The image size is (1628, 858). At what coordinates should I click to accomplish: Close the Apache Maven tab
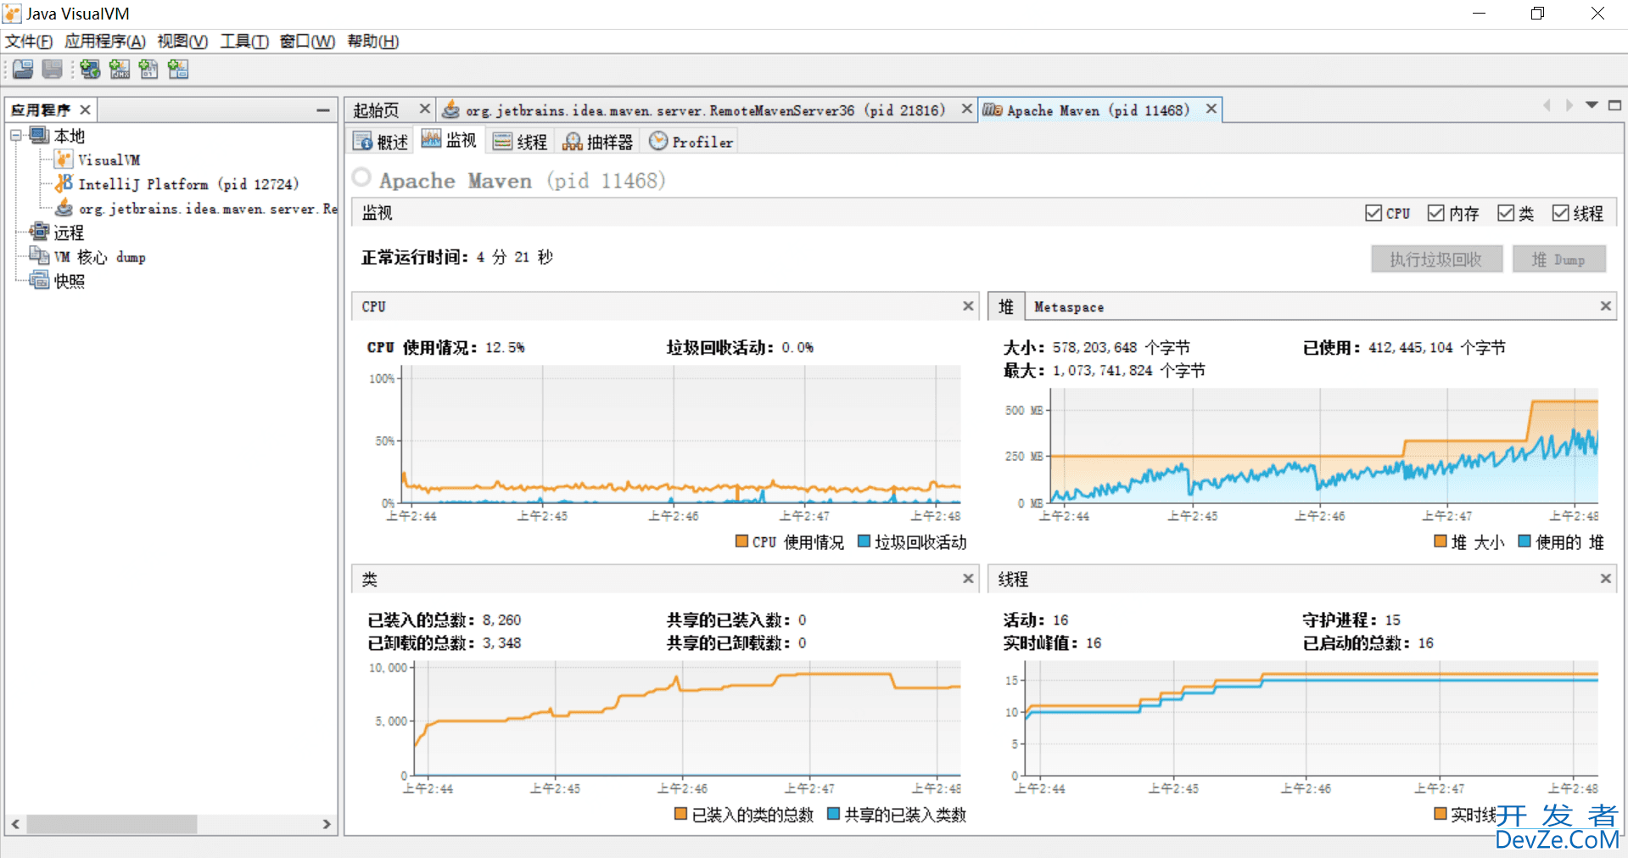pos(1211,109)
